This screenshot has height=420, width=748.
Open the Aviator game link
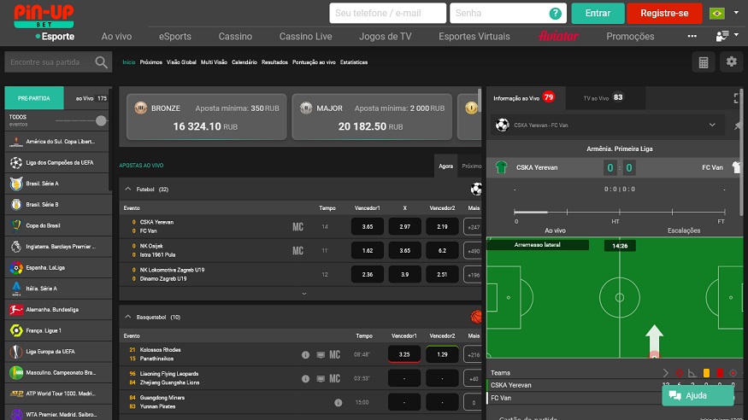coord(558,36)
